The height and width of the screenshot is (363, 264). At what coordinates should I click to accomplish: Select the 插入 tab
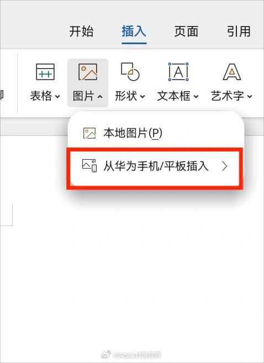pos(134,31)
